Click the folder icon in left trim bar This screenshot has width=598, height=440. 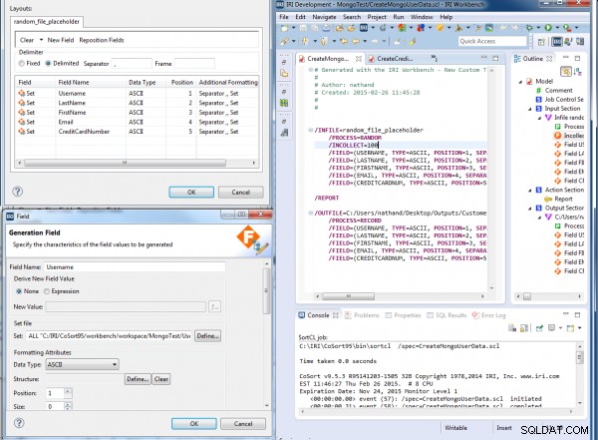tap(284, 74)
